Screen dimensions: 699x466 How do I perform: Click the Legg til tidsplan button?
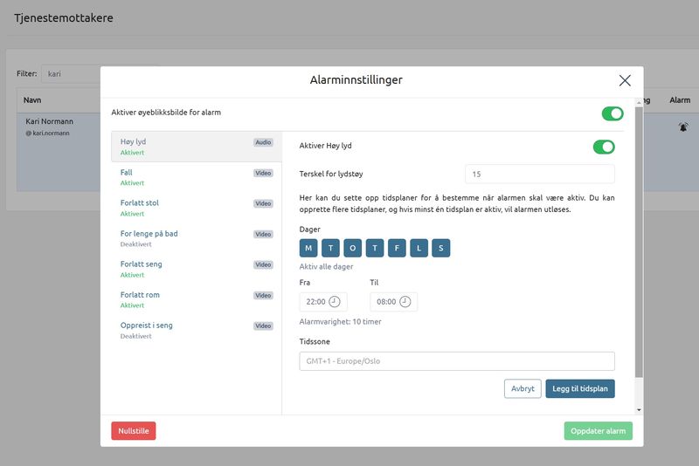coord(580,388)
